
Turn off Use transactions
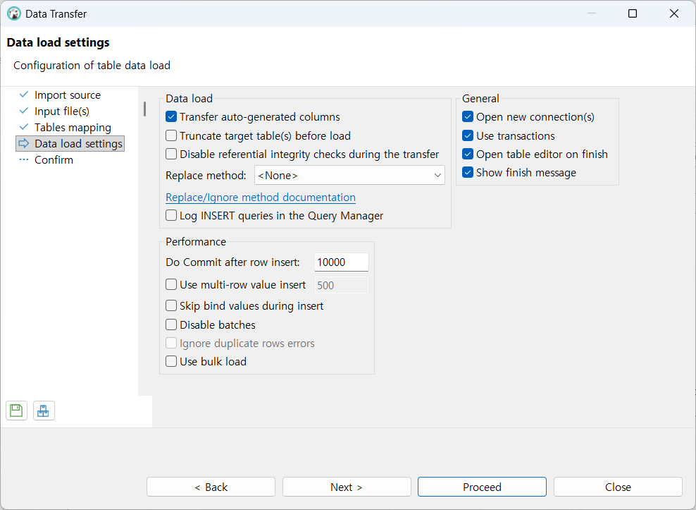468,136
